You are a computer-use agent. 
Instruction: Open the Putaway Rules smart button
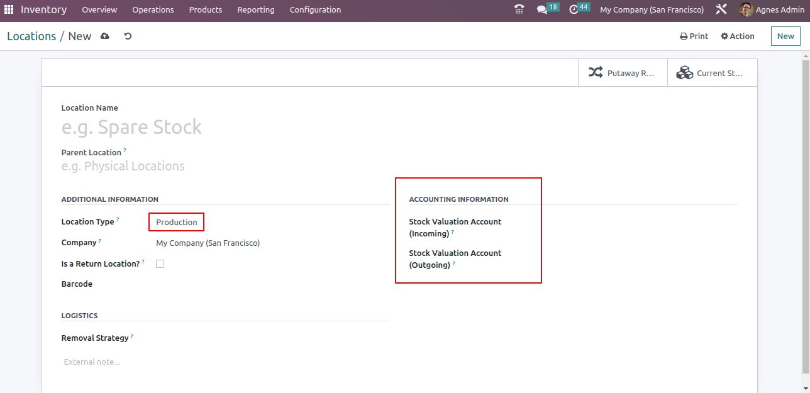(x=622, y=73)
